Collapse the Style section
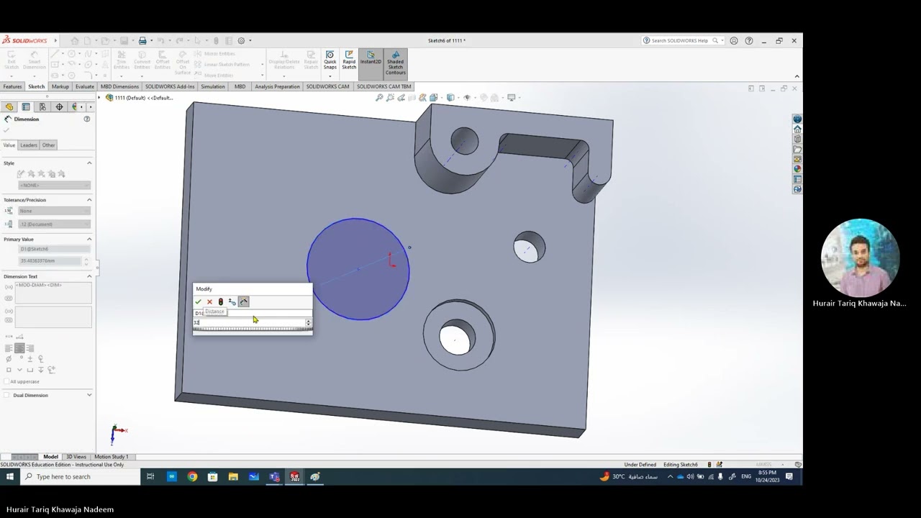921x518 pixels. 89,163
